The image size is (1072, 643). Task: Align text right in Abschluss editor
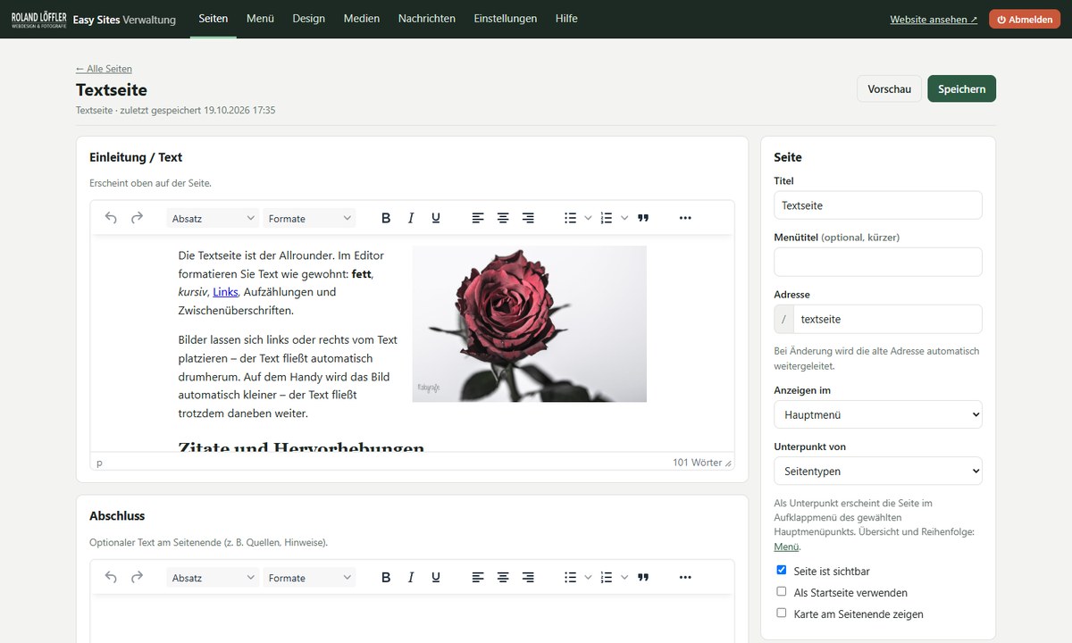pos(528,578)
